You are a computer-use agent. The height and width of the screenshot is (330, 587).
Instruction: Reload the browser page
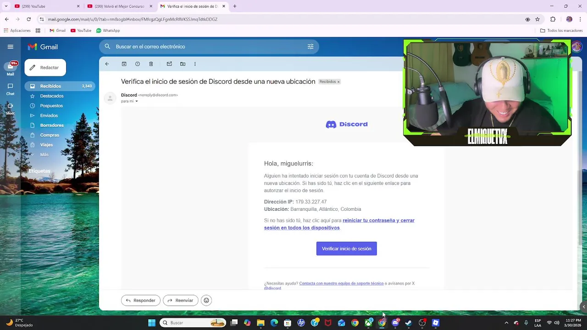pos(28,19)
